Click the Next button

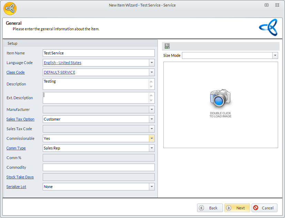coord(237,208)
